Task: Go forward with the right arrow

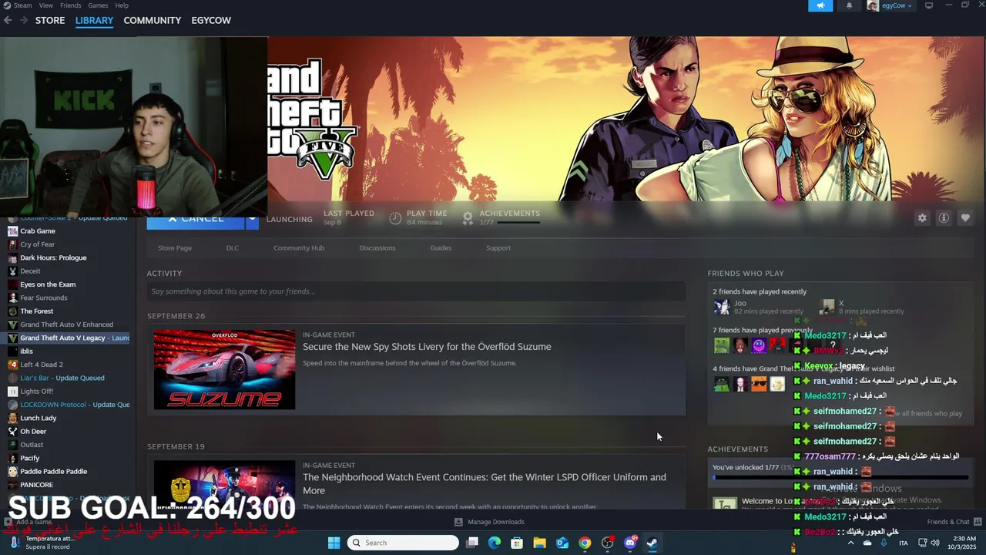Action: (25, 20)
